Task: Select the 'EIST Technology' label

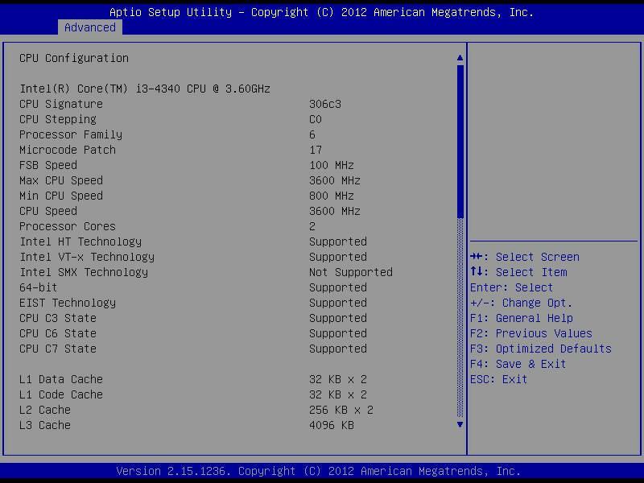Action: (x=68, y=303)
